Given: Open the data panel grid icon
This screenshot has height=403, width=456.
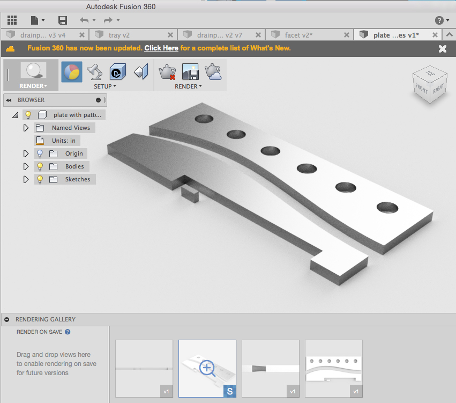Looking at the screenshot, I should (x=12, y=20).
